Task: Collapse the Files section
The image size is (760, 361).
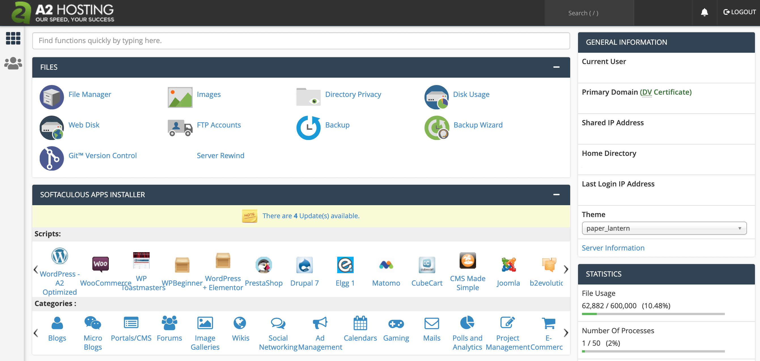Action: [x=556, y=67]
